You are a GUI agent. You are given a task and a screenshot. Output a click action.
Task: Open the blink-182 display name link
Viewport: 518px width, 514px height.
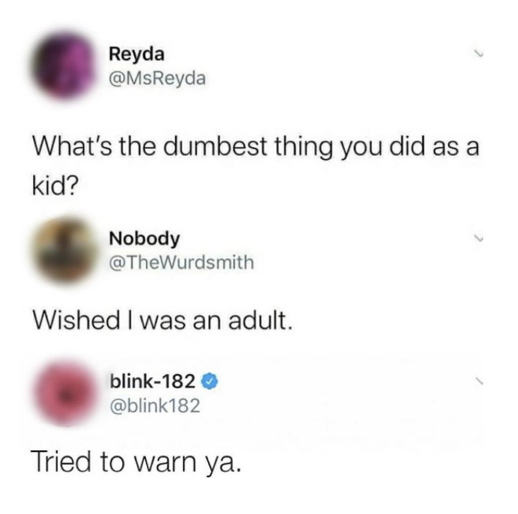point(152,382)
